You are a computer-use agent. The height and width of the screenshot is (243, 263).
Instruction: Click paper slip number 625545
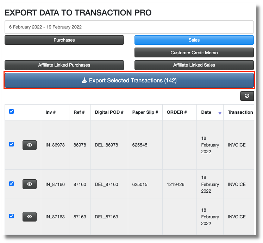coord(140,145)
